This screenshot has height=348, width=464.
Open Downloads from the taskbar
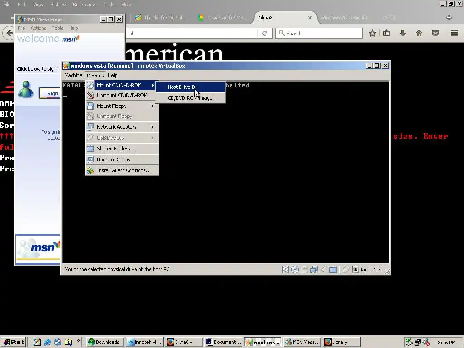pos(105,342)
